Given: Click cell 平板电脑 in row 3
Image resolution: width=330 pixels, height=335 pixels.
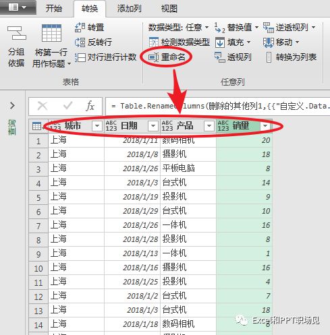Looking at the screenshot, I should [188, 169].
